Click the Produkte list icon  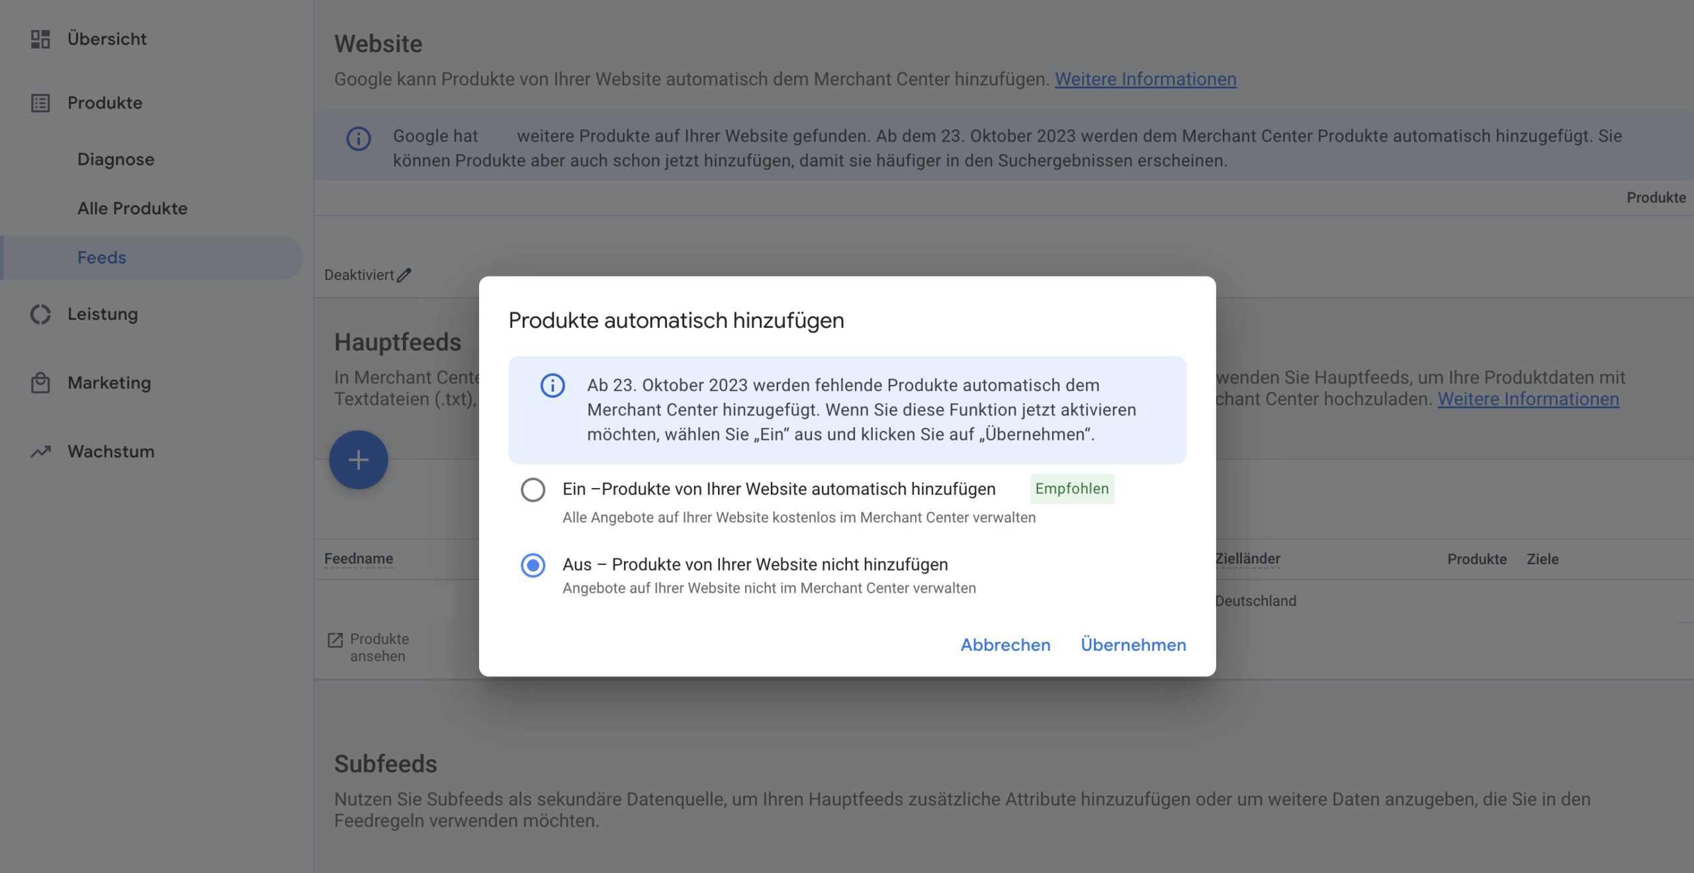[x=40, y=103]
